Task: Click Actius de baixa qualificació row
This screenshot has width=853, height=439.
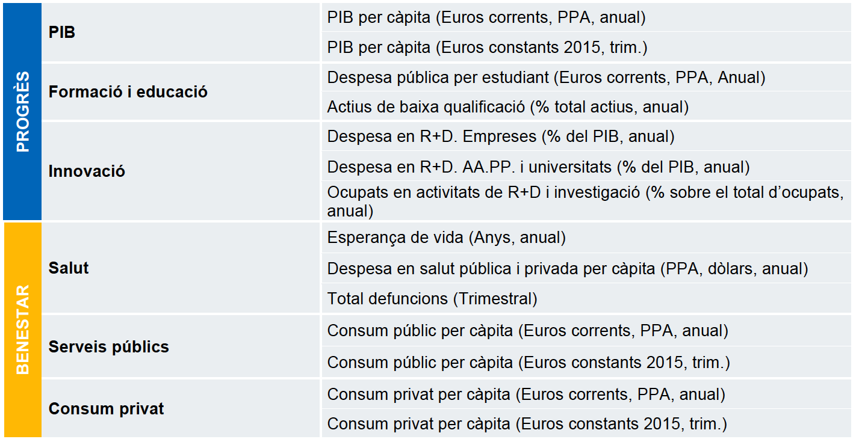Action: click(586, 106)
